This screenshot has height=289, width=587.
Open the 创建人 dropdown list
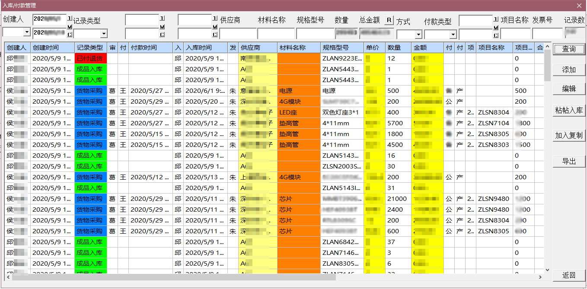(26, 32)
